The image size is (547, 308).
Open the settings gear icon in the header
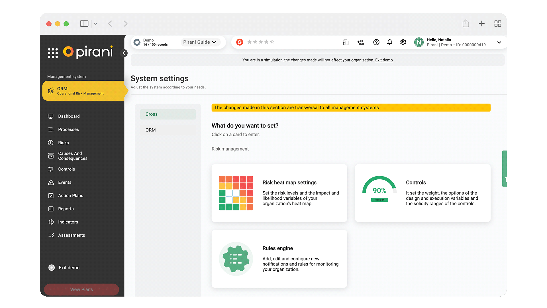(x=403, y=42)
